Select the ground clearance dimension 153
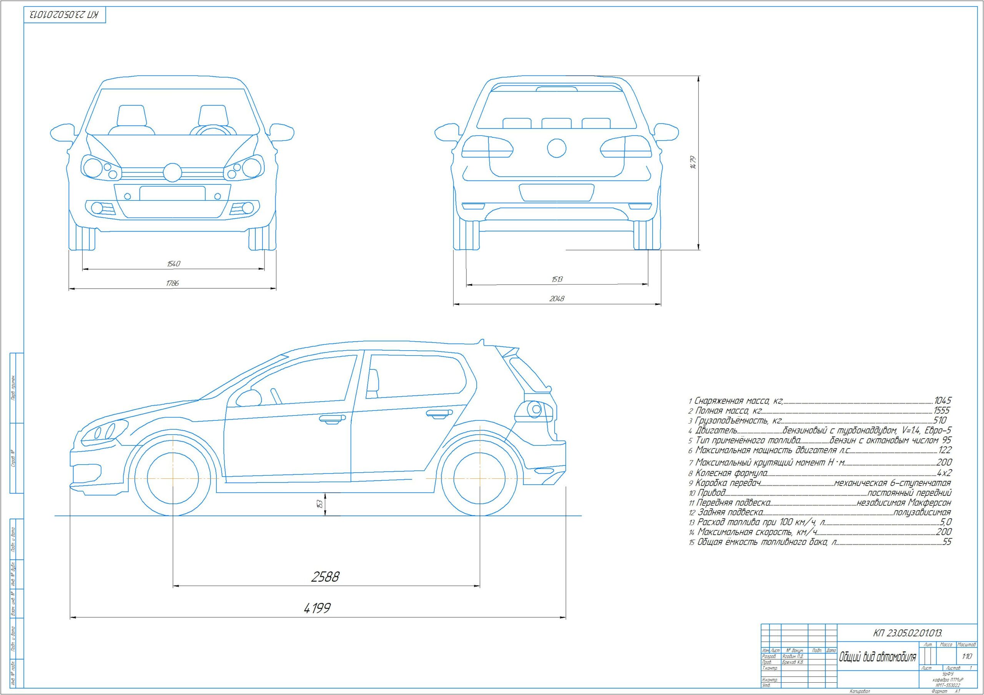984x695 pixels. [320, 505]
